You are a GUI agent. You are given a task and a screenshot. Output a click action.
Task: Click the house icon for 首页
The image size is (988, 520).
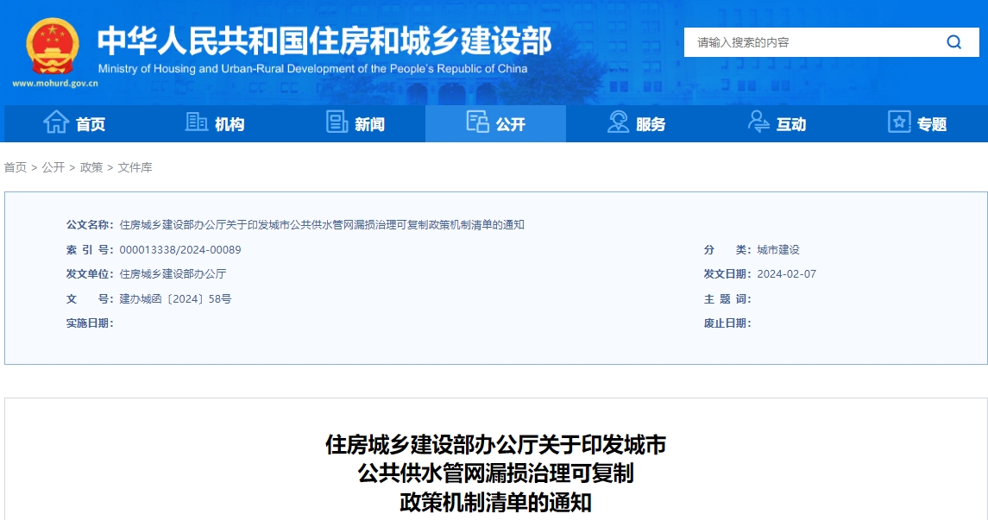point(56,122)
